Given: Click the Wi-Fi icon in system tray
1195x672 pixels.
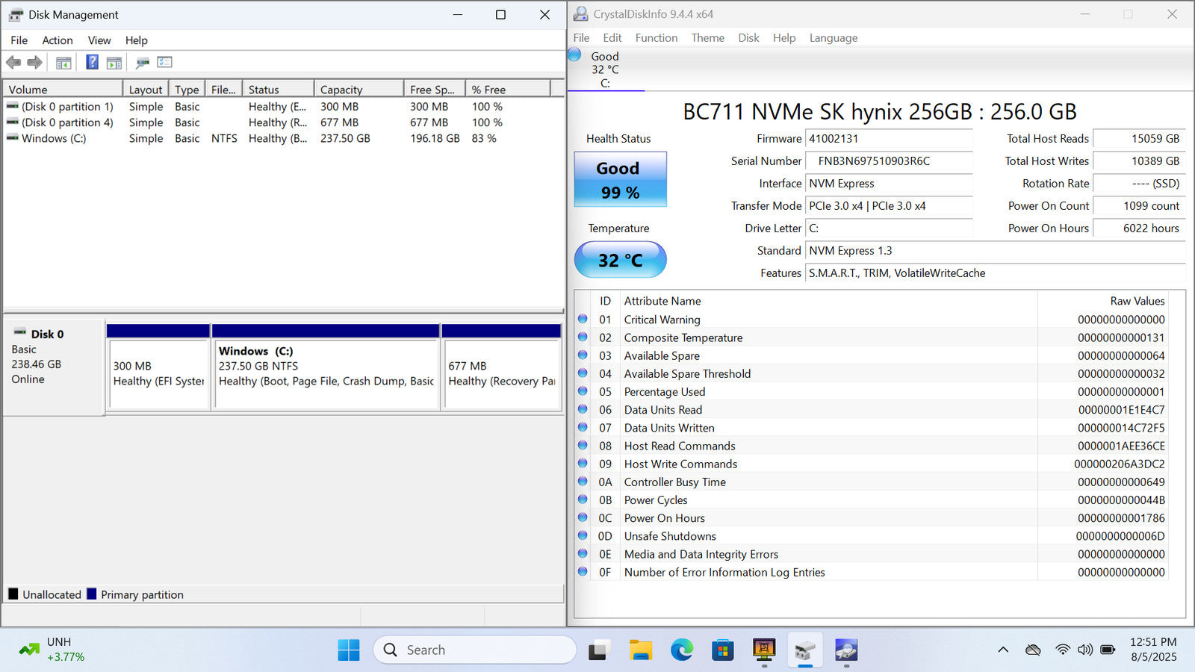Looking at the screenshot, I should point(1062,650).
